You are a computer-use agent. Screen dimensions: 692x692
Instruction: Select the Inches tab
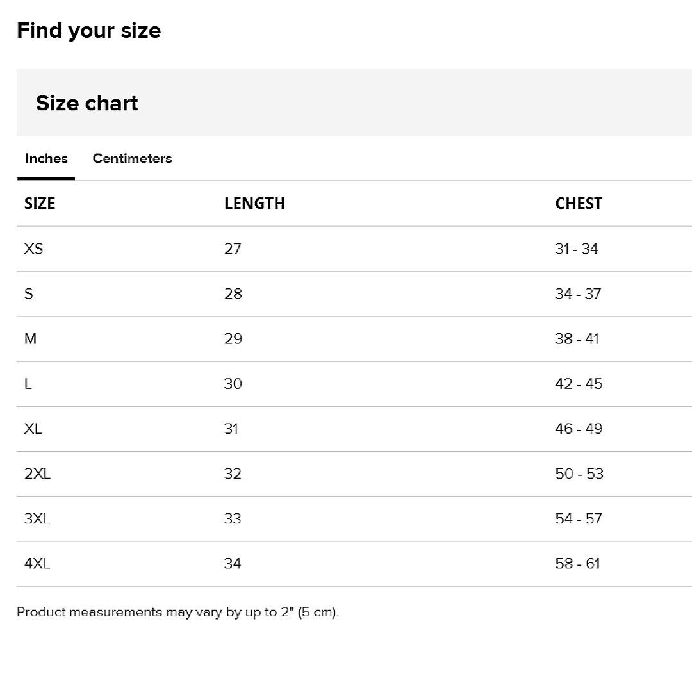(46, 159)
